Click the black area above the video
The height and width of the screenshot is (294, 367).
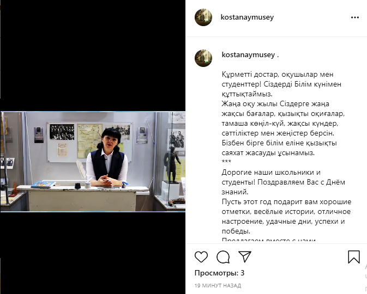(x=93, y=56)
